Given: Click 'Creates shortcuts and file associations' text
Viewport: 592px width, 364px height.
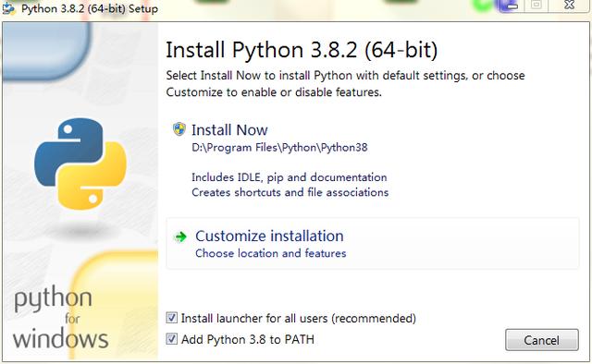Looking at the screenshot, I should pyautogui.click(x=290, y=192).
